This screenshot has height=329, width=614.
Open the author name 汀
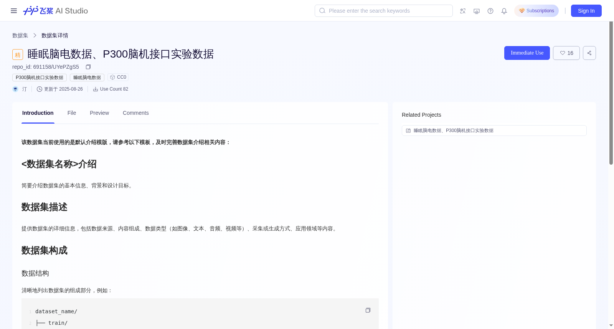pos(25,89)
